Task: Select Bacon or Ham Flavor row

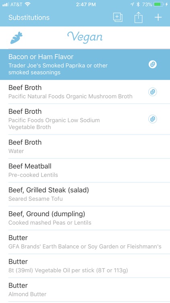Action: click(85, 65)
